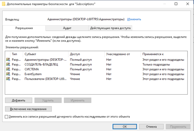Switch to the Разрешения tab
Screen dimensions: 194x131
[x=24, y=28]
